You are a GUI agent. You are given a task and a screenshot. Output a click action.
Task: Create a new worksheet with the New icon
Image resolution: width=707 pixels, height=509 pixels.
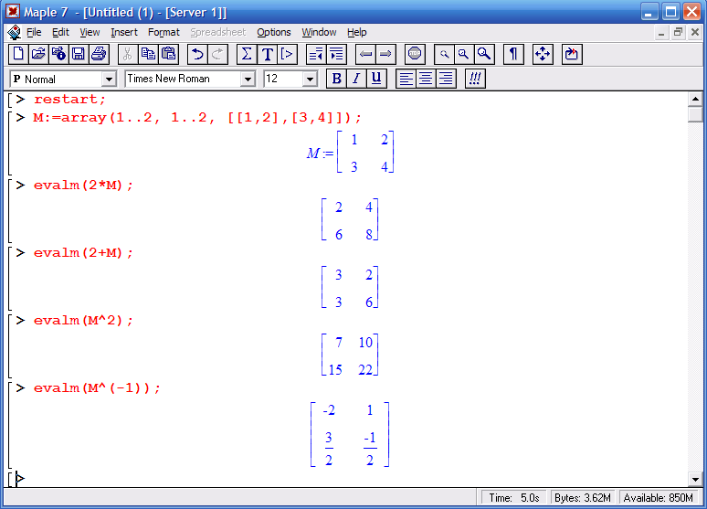coord(19,54)
